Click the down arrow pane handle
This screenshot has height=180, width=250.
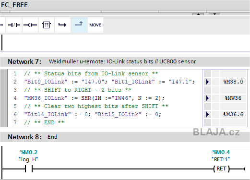(x=214, y=14)
